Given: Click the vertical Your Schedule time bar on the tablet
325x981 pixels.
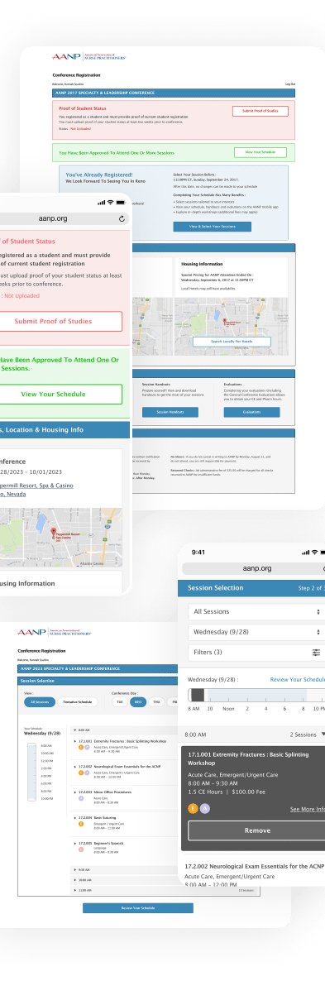Looking at the screenshot, I should click(x=32, y=772).
